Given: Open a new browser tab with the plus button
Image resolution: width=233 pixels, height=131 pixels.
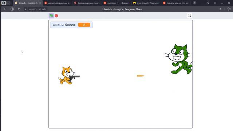Looking at the screenshot, I should coord(194,3).
